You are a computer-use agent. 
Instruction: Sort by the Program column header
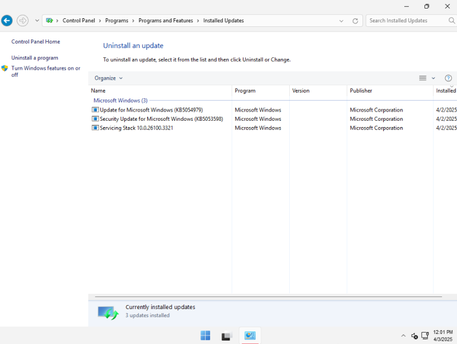(261, 90)
